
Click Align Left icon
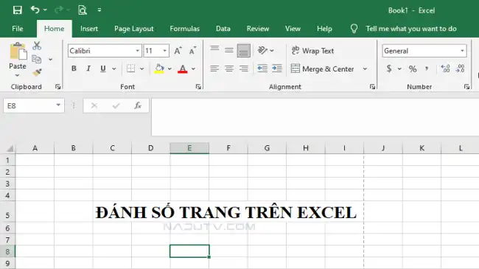(214, 69)
